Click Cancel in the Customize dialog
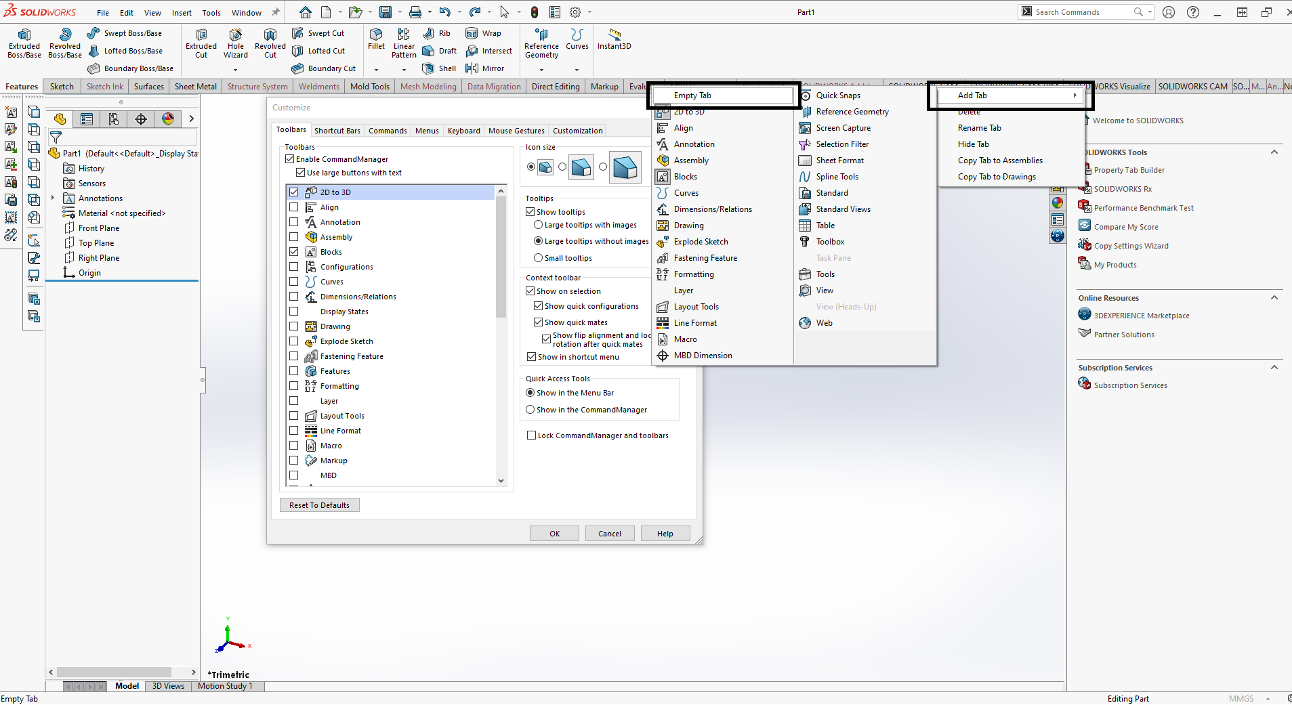1292x705 pixels. click(x=609, y=534)
